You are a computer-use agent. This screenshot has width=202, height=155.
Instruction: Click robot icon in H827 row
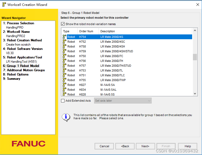tap(64, 85)
